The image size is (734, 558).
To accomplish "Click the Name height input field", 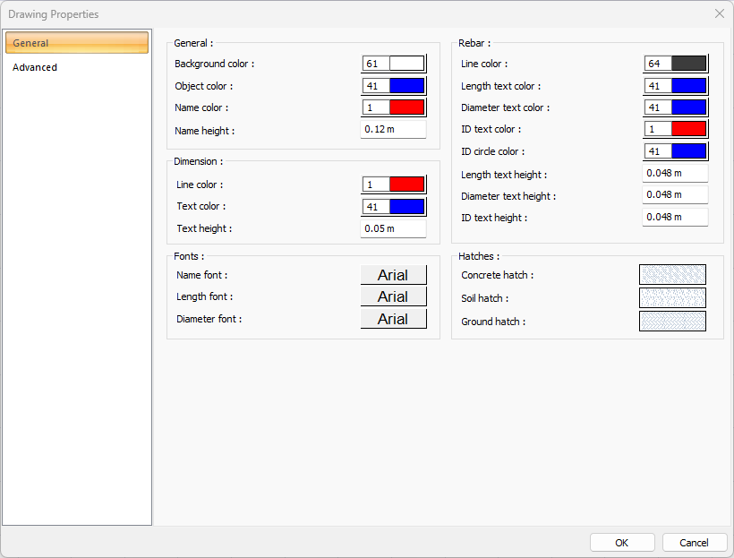I will pos(393,130).
